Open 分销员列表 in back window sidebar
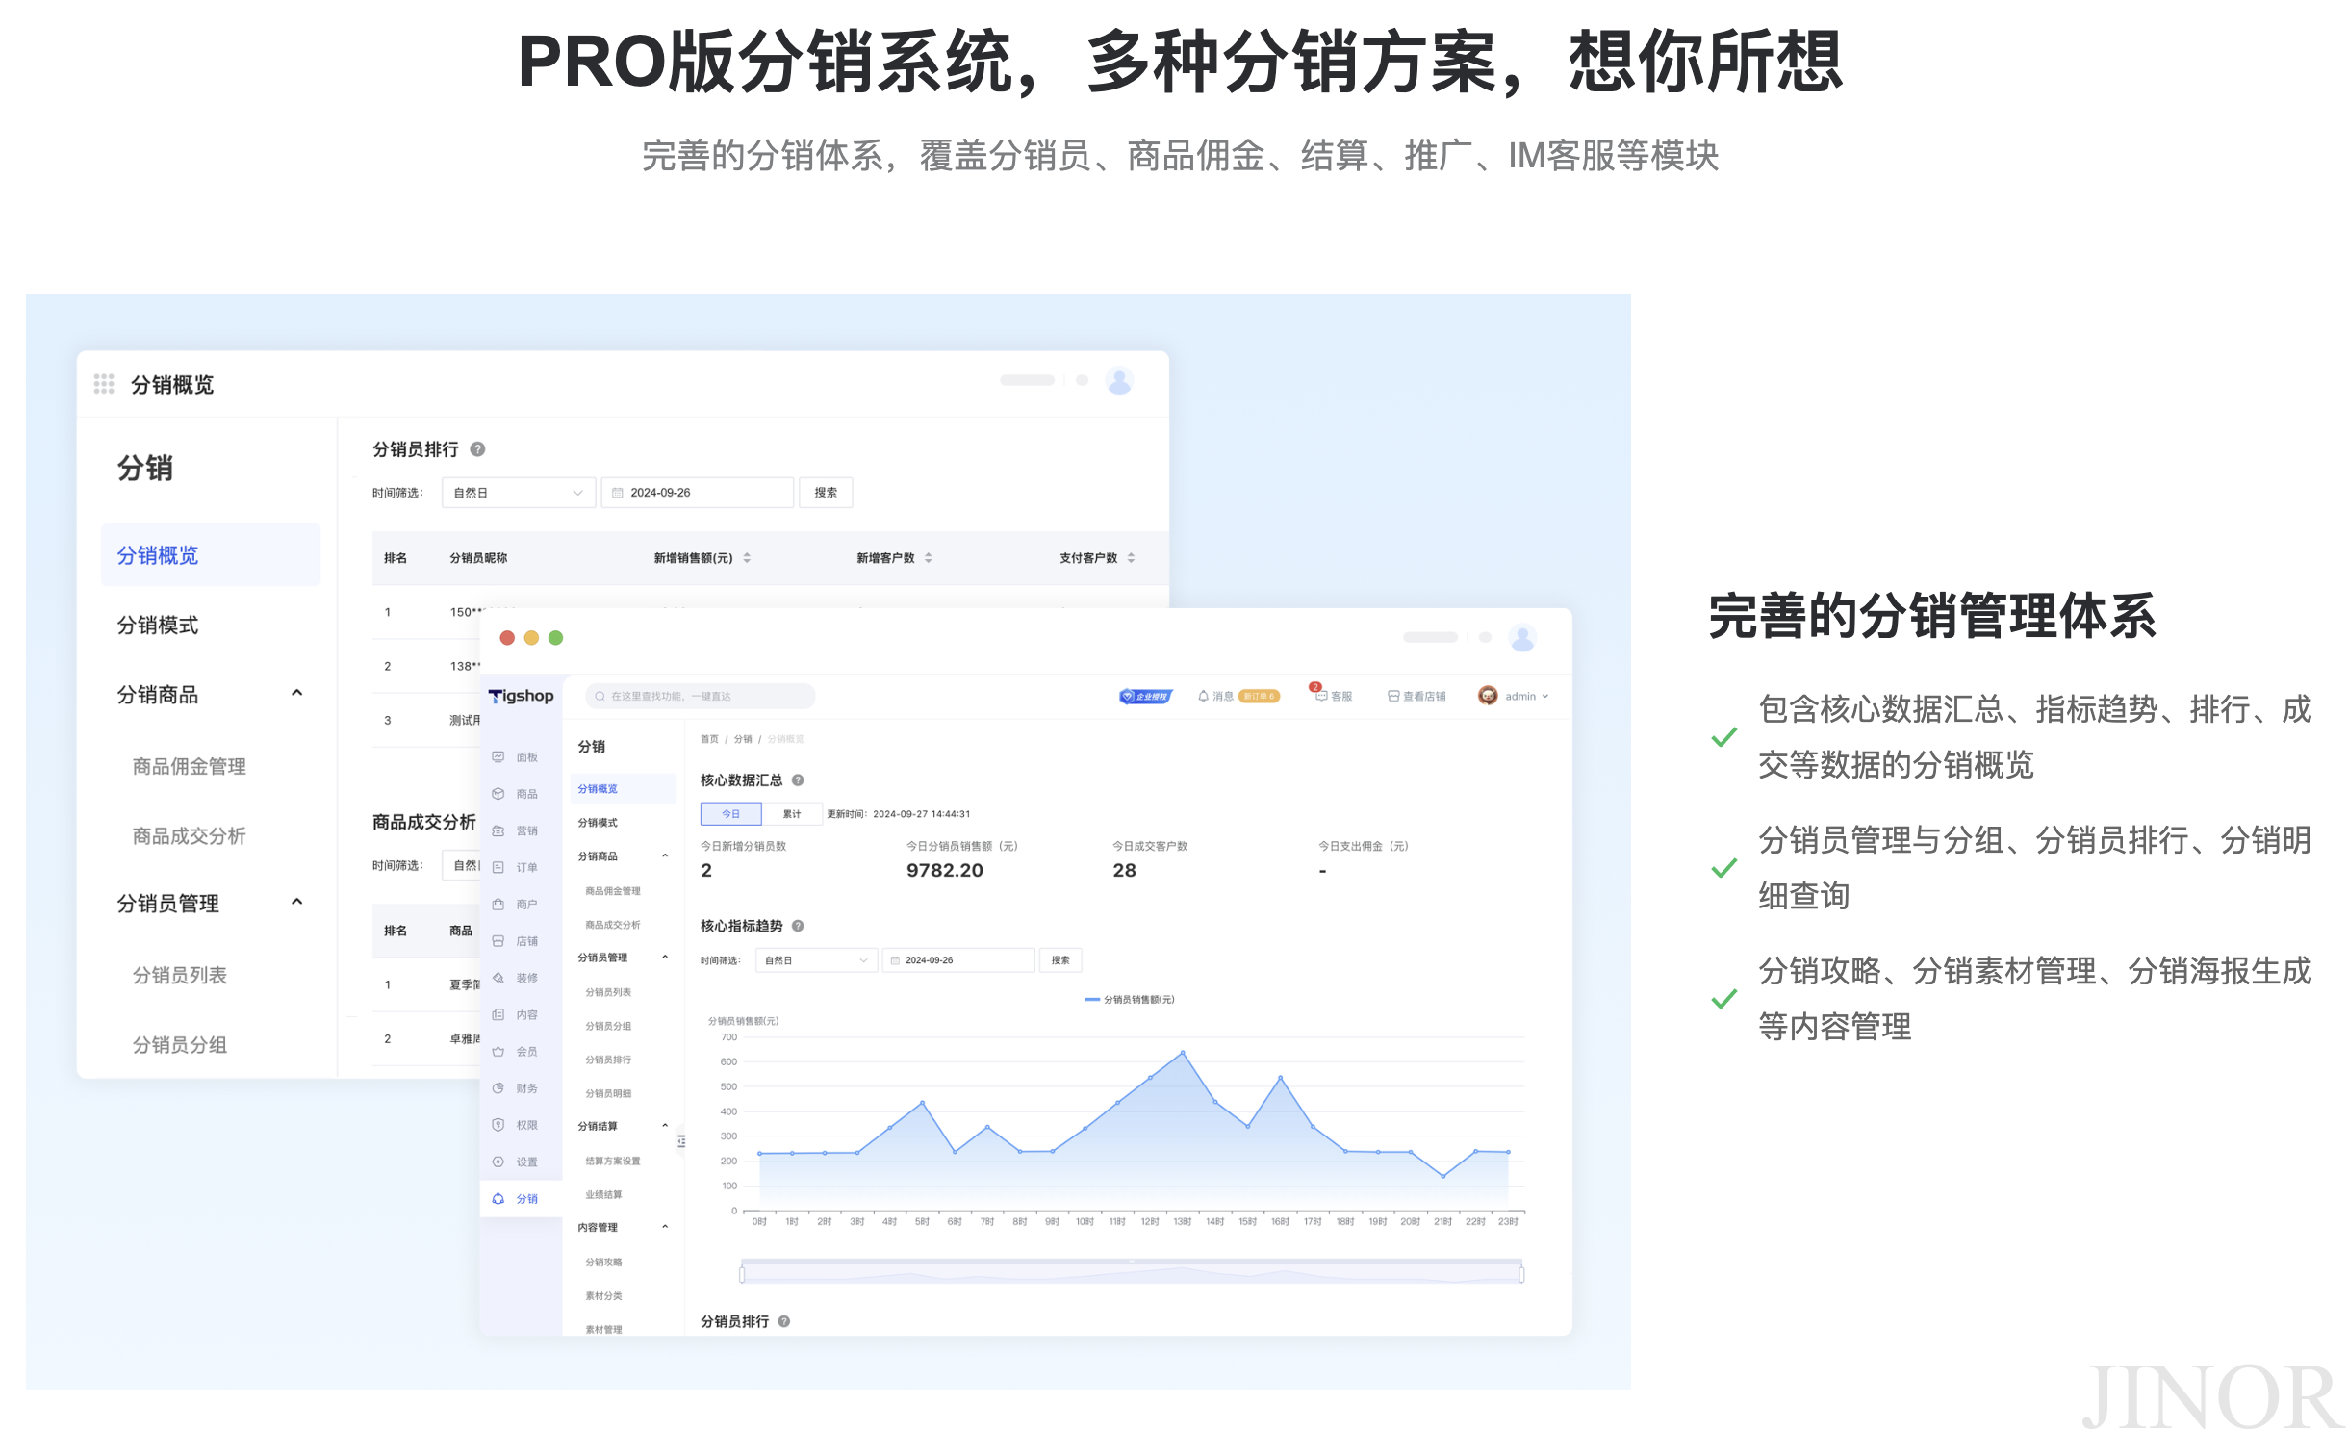The width and height of the screenshot is (2348, 1430). pos(180,975)
